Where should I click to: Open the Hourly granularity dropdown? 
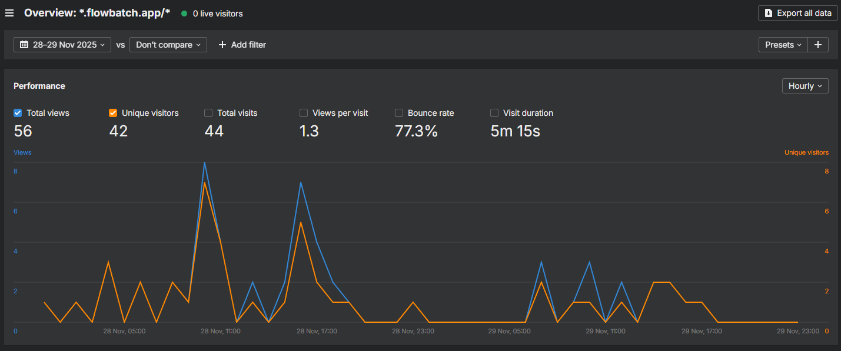click(805, 86)
